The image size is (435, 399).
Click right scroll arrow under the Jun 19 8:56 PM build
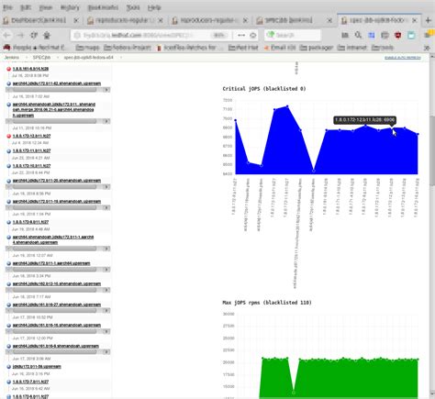click(106, 187)
